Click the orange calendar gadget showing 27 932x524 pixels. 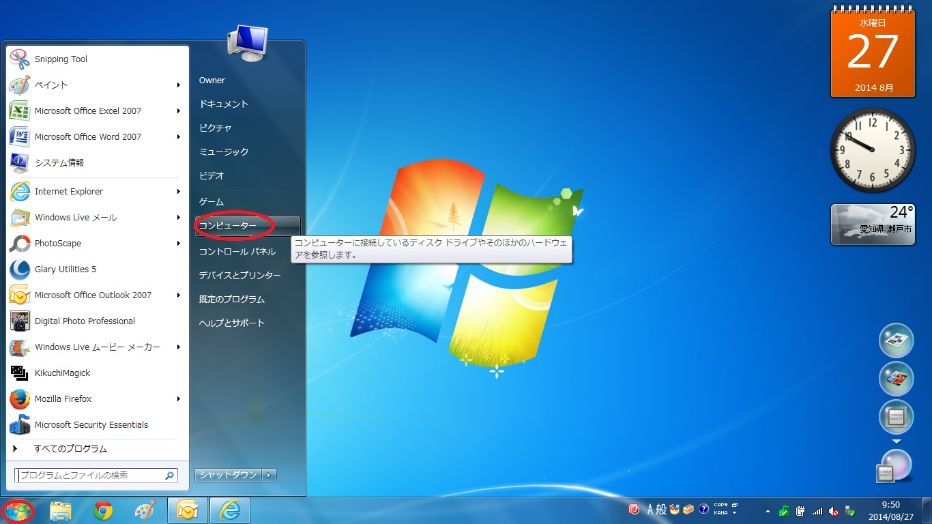click(x=872, y=53)
